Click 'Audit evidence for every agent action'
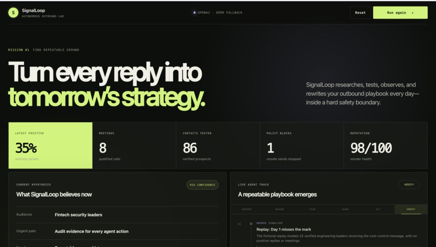This screenshot has height=247, width=436. tap(91, 231)
